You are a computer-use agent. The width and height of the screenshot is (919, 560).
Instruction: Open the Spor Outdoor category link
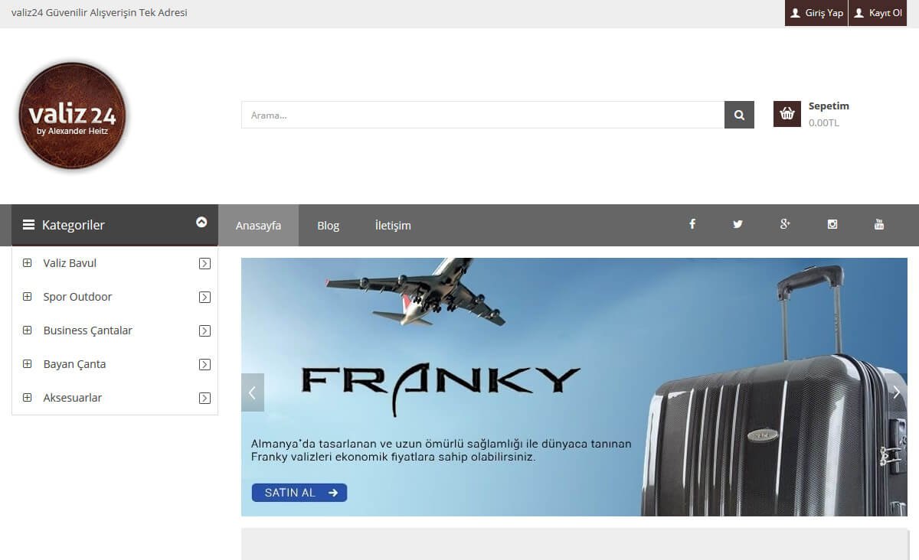coord(77,297)
